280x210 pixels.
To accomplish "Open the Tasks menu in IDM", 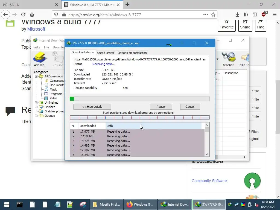I will tap(36, 47).
